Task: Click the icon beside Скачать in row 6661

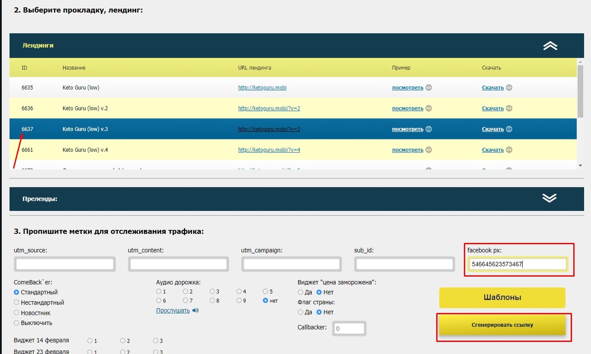Action: click(509, 150)
